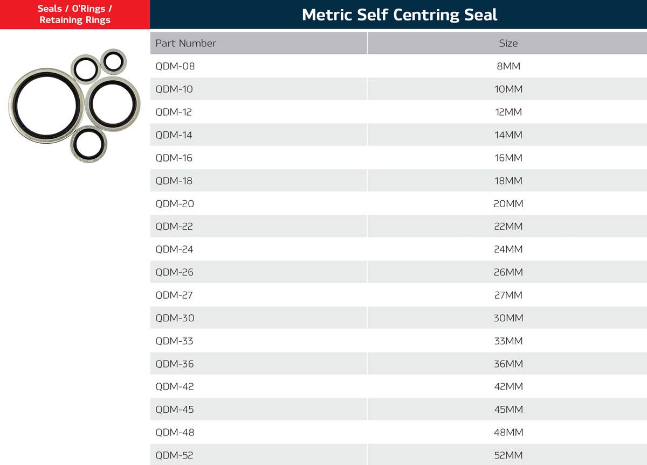Open part number QDM-33
Image resolution: width=647 pixels, height=465 pixels.
click(x=174, y=341)
